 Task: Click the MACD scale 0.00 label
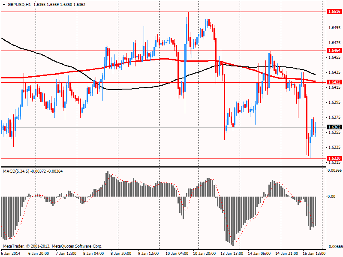pos(331,197)
